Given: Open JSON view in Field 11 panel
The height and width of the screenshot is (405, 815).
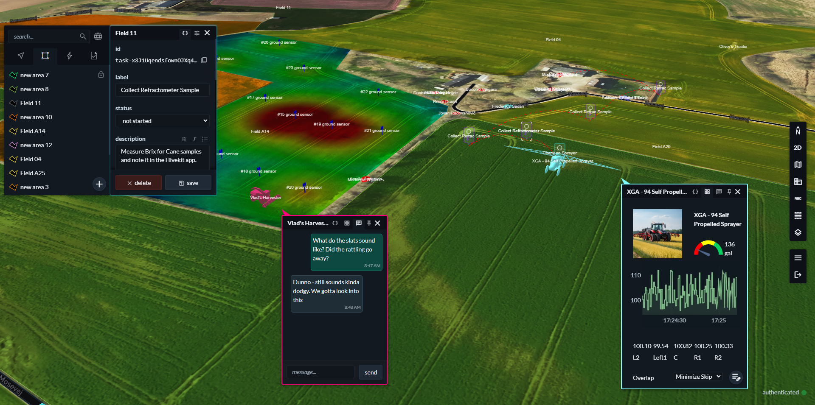Looking at the screenshot, I should (185, 33).
